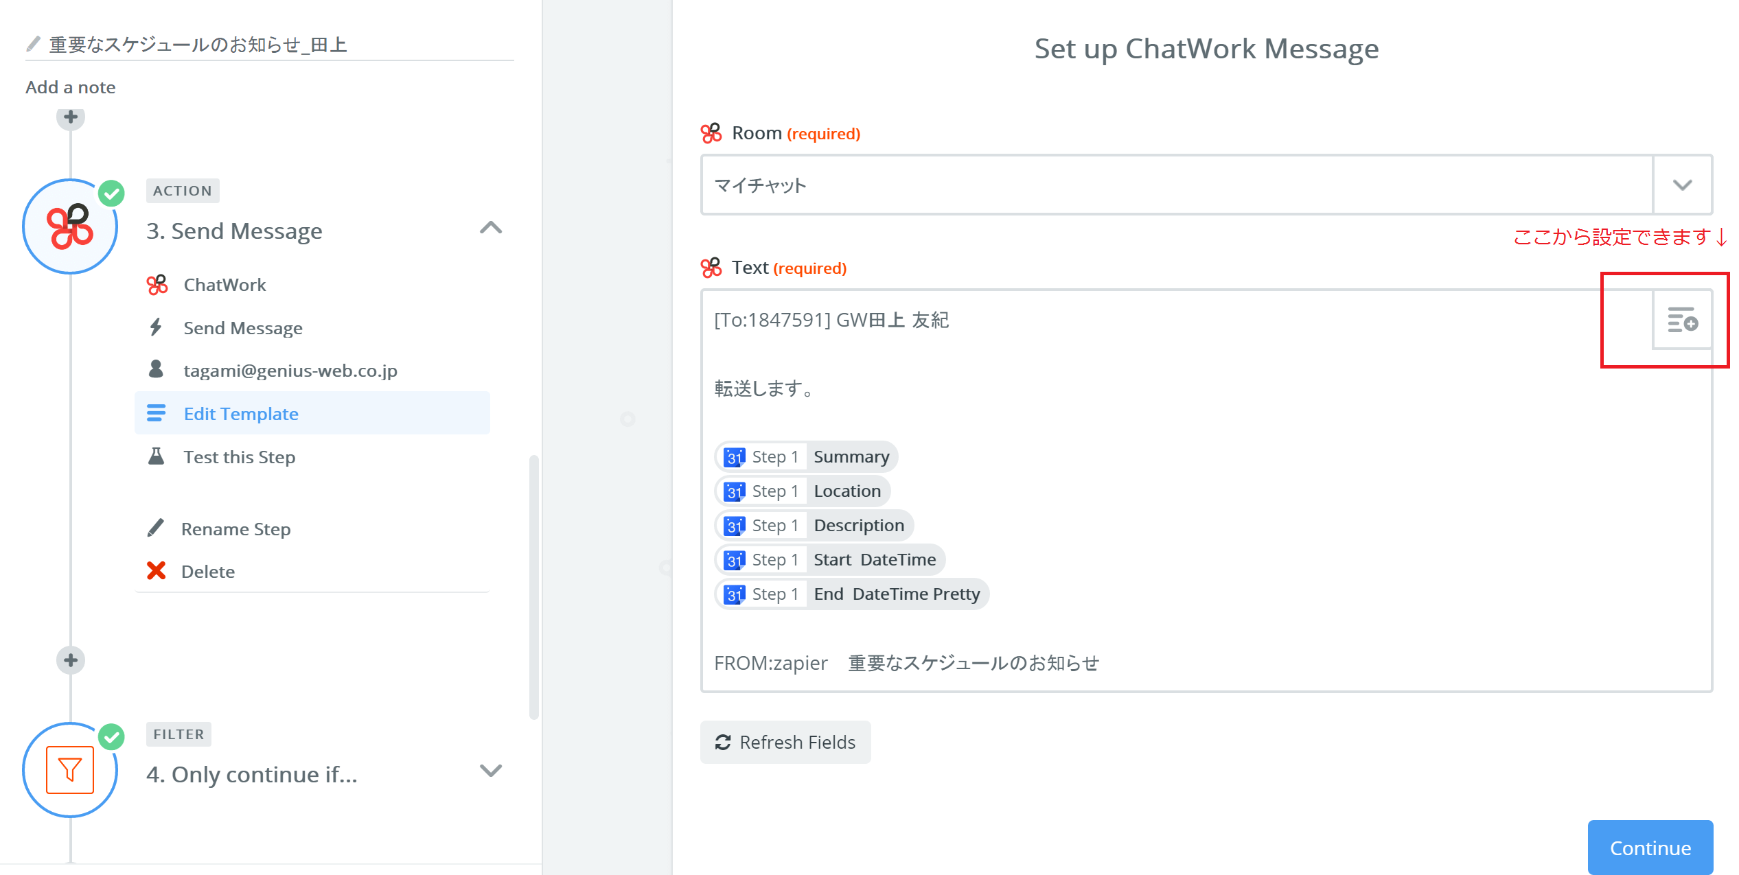Click the plus button above step 3
This screenshot has height=875, width=1739.
coord(71,117)
